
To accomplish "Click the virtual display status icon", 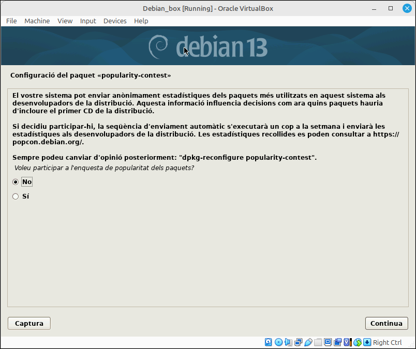I will [x=328, y=342].
